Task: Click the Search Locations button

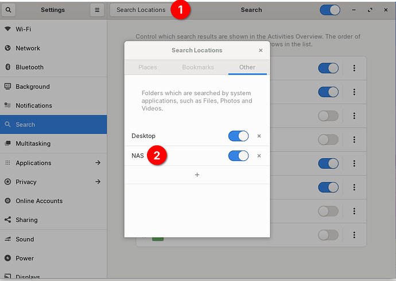Action: click(141, 10)
